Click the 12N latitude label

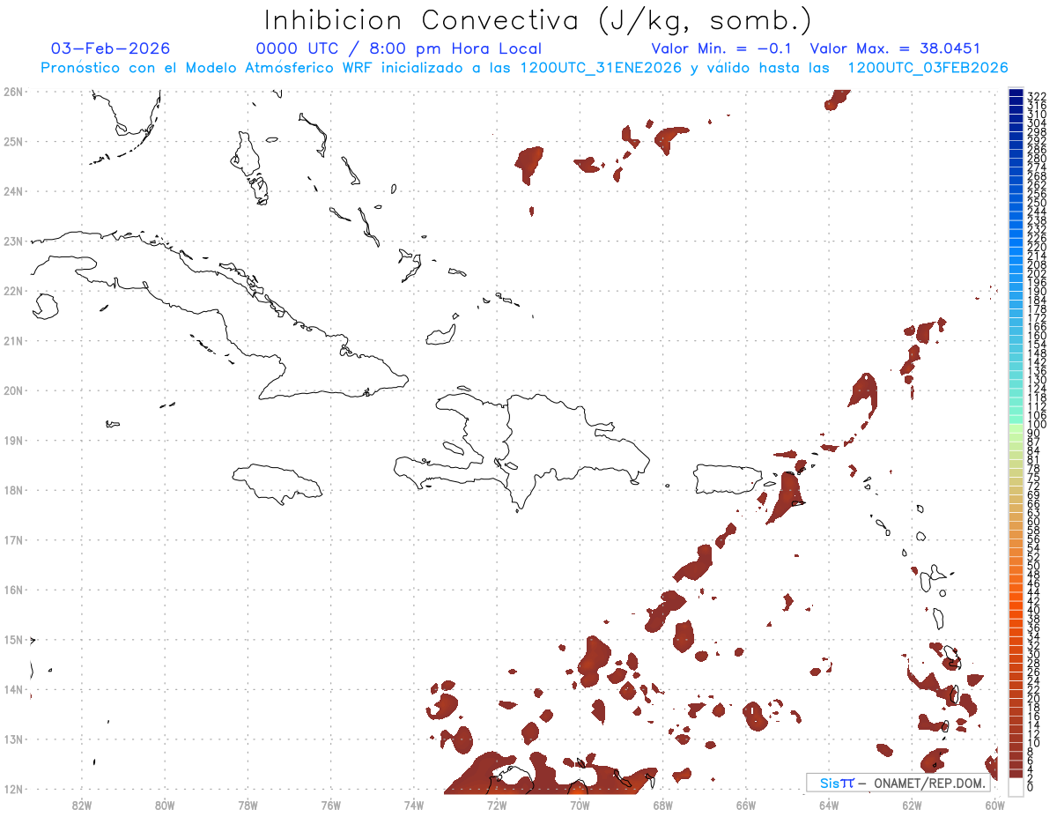click(12, 789)
